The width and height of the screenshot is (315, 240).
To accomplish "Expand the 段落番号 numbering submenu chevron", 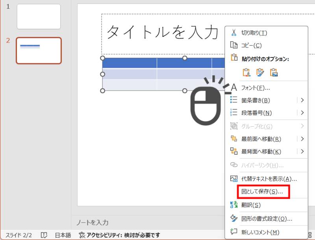I will click(302, 113).
